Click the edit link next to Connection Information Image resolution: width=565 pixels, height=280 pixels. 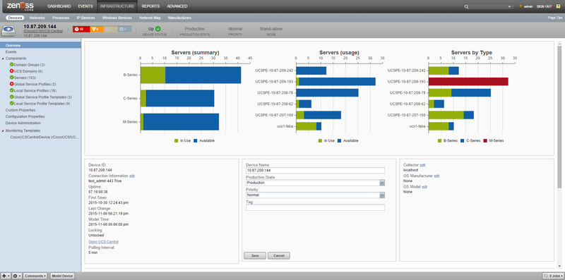click(x=132, y=176)
